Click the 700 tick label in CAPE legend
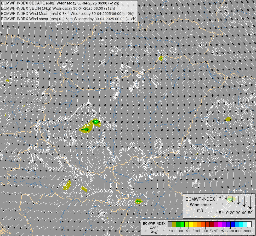Image resolution: width=256 pixels, height=236 pixels. tap(197, 231)
